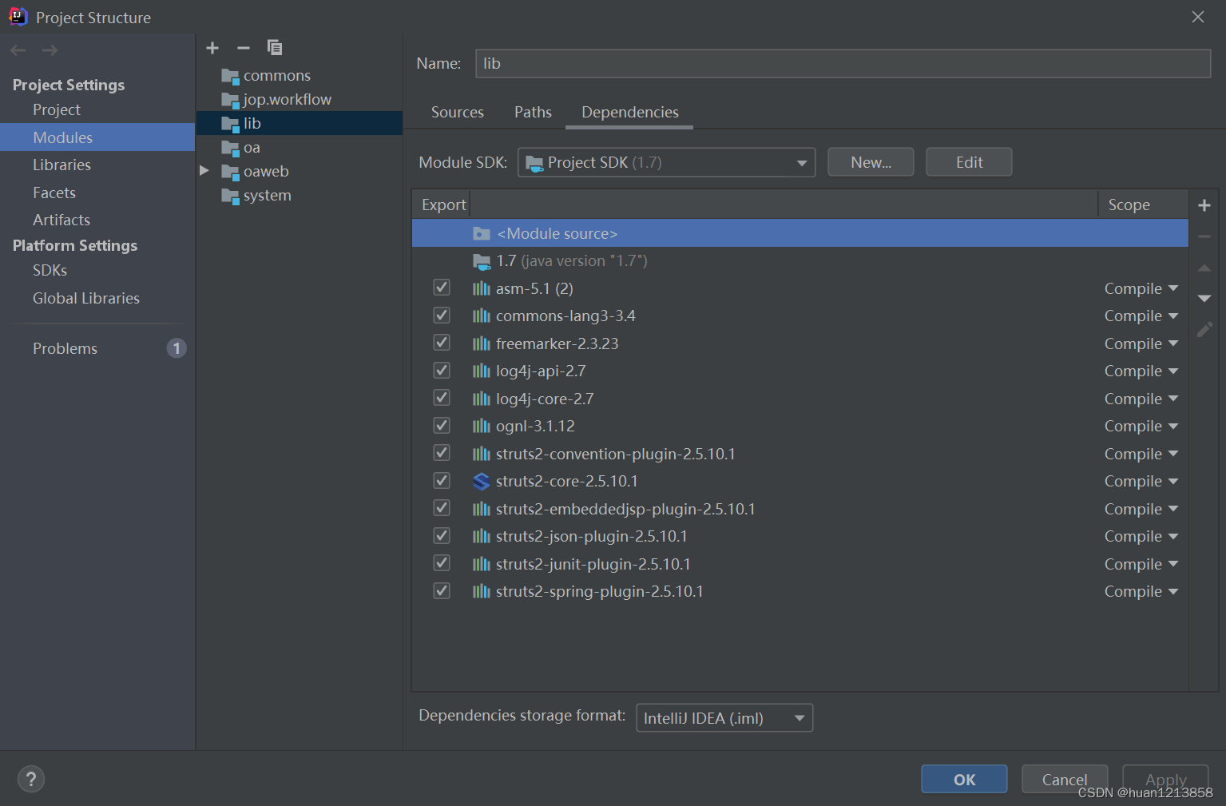Open Libraries in Project Settings
This screenshot has width=1226, height=806.
click(61, 165)
